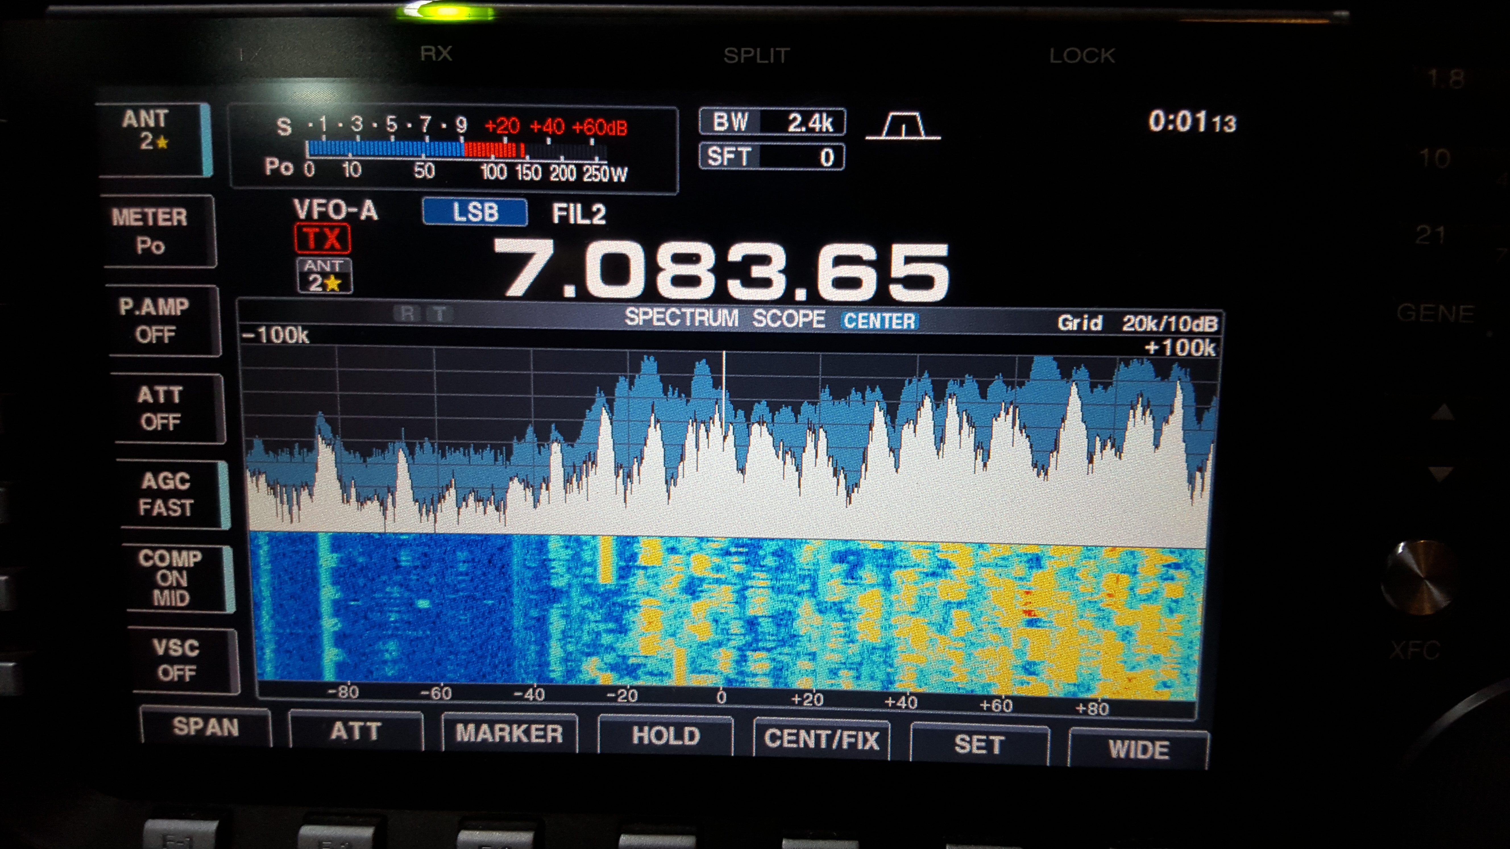Switch scope mode with CENT/FIX
The height and width of the screenshot is (849, 1510).
point(821,739)
